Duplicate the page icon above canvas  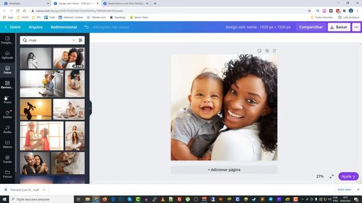click(x=267, y=51)
